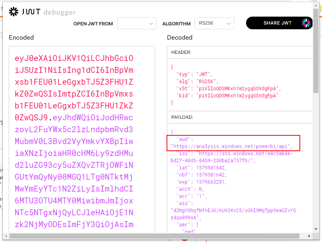322x243 pixels.
Task: Click the vertical scrollbar down arrow
Action: (316, 229)
